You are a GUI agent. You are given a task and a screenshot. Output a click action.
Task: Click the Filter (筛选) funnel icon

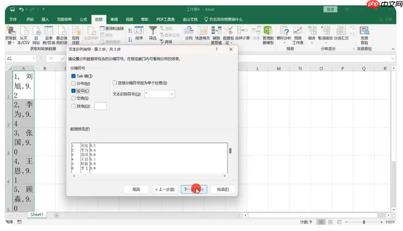pyautogui.click(x=153, y=34)
